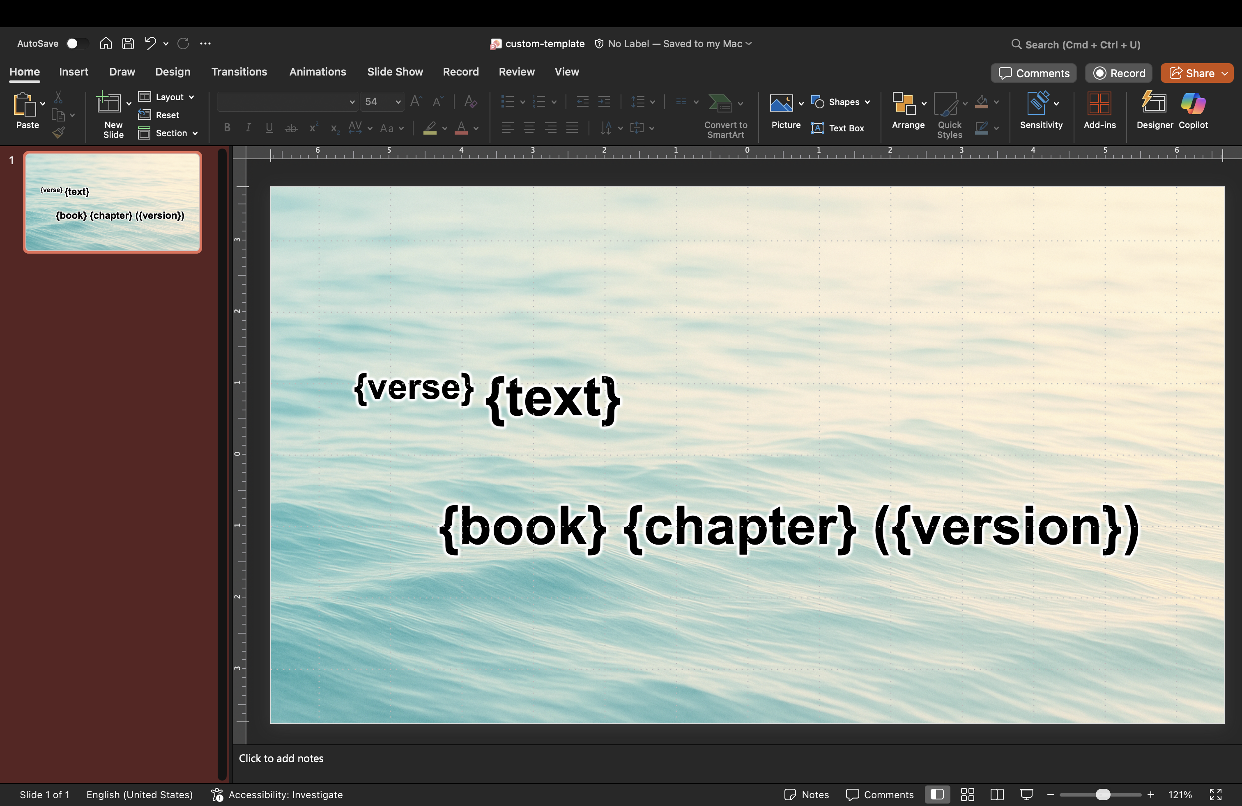This screenshot has width=1242, height=806.
Task: Switch to the Transitions tab
Action: coord(239,72)
